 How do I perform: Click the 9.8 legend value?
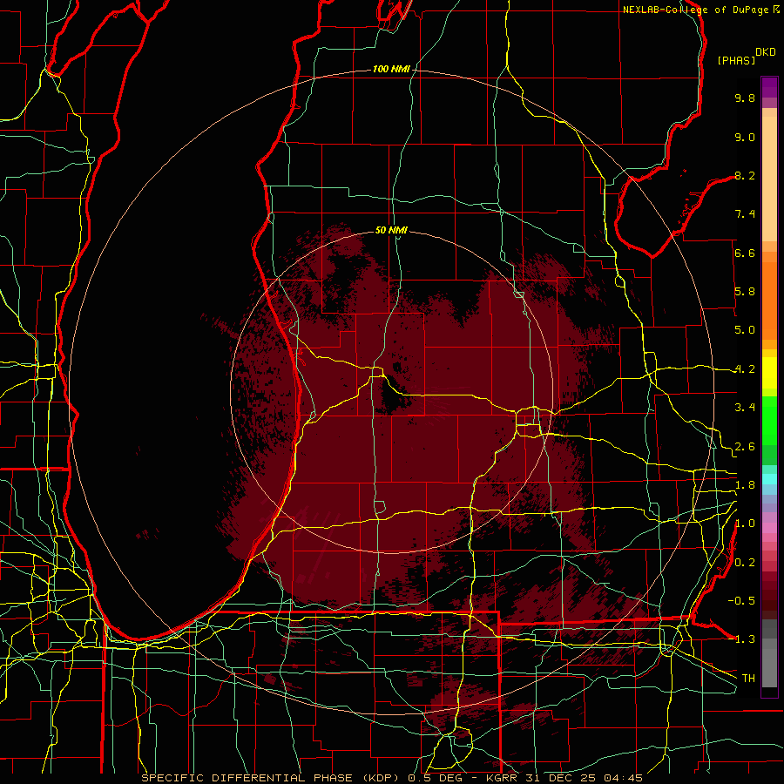pyautogui.click(x=745, y=98)
